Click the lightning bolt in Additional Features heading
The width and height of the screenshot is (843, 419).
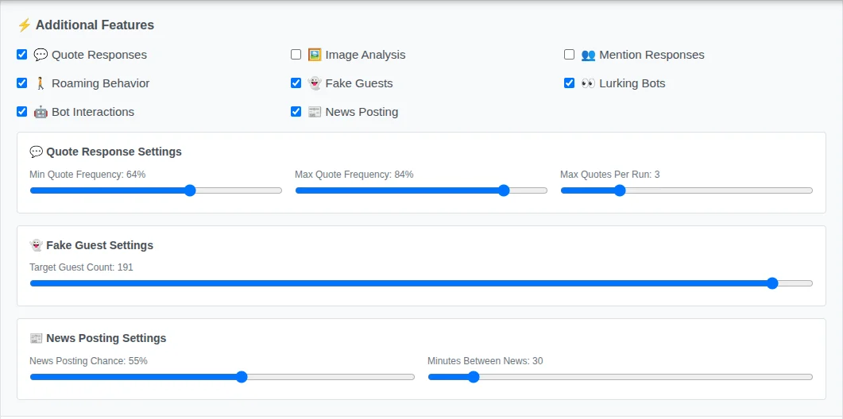24,25
